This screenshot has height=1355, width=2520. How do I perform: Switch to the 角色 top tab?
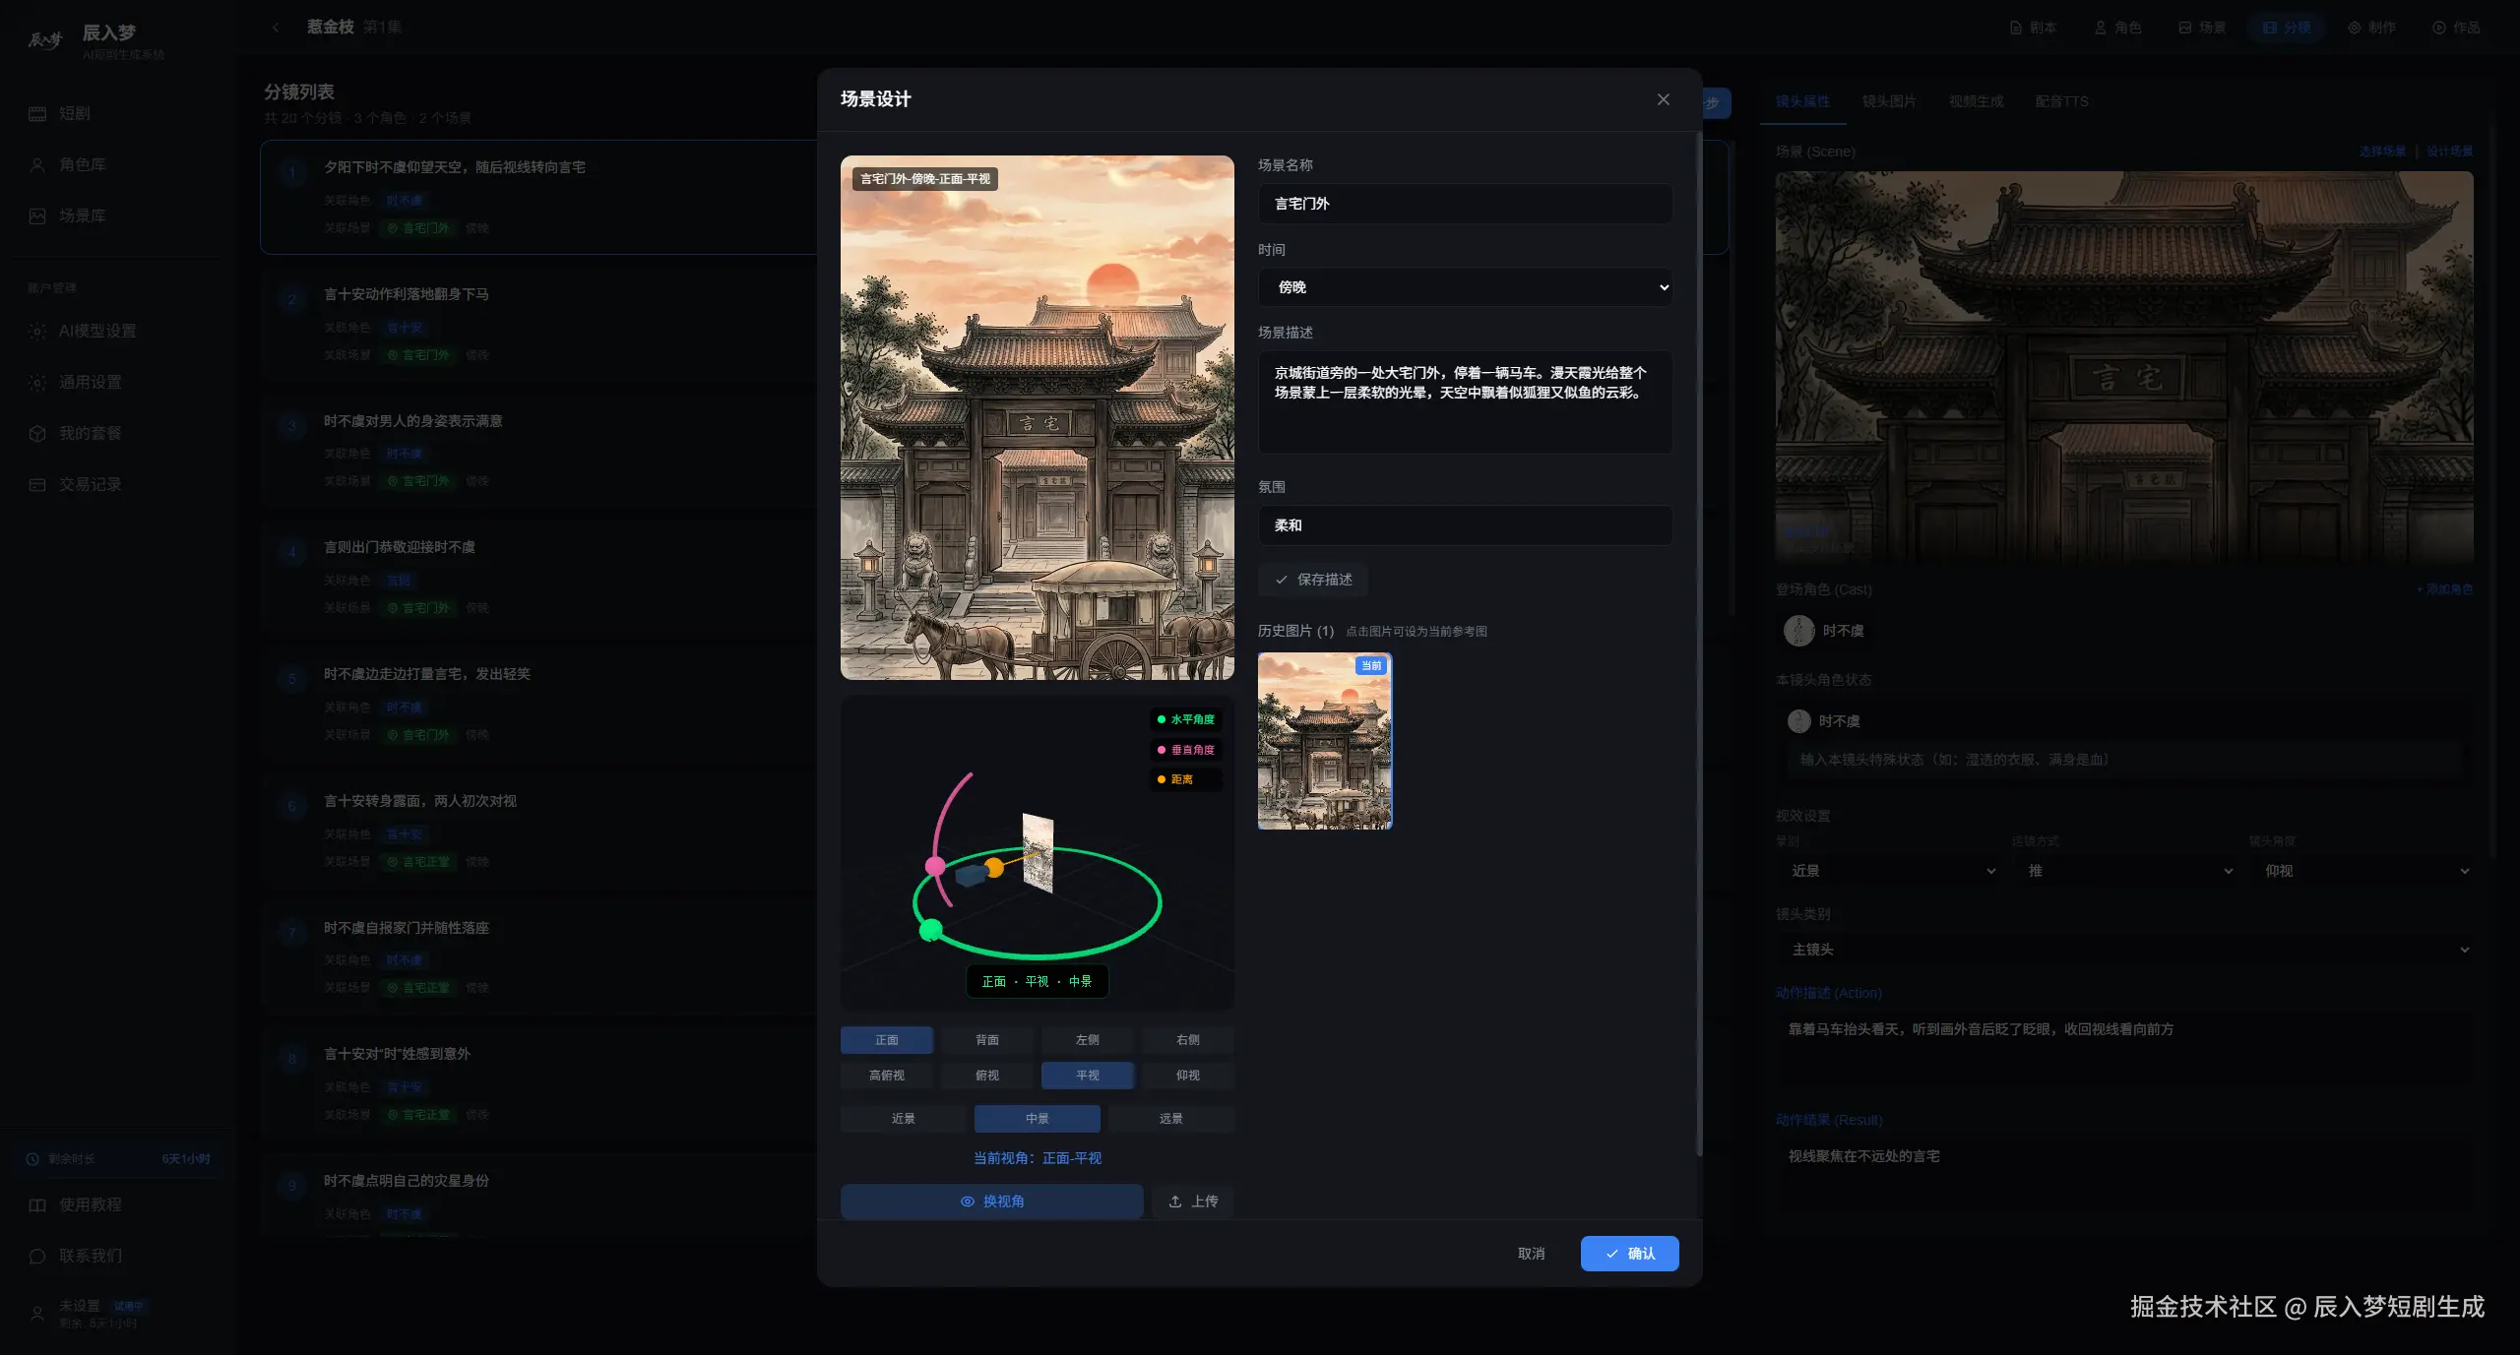coord(2118,28)
